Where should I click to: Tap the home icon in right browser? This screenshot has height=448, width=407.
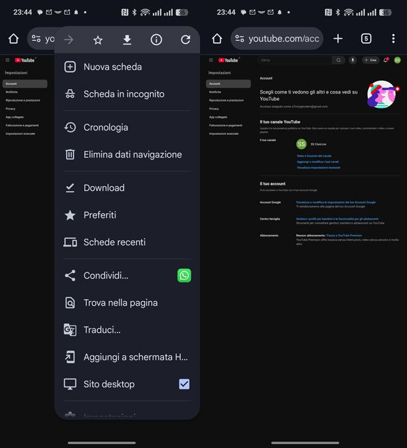coord(217,39)
